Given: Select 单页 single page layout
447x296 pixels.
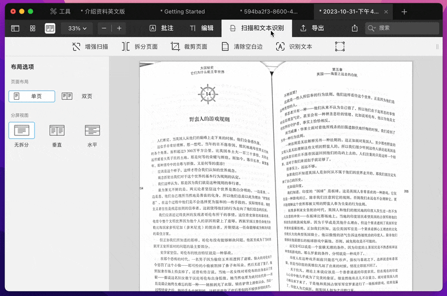Looking at the screenshot, I should (x=31, y=96).
